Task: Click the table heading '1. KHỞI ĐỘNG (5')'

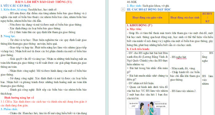Action: pyautogui.click(x=139, y=25)
